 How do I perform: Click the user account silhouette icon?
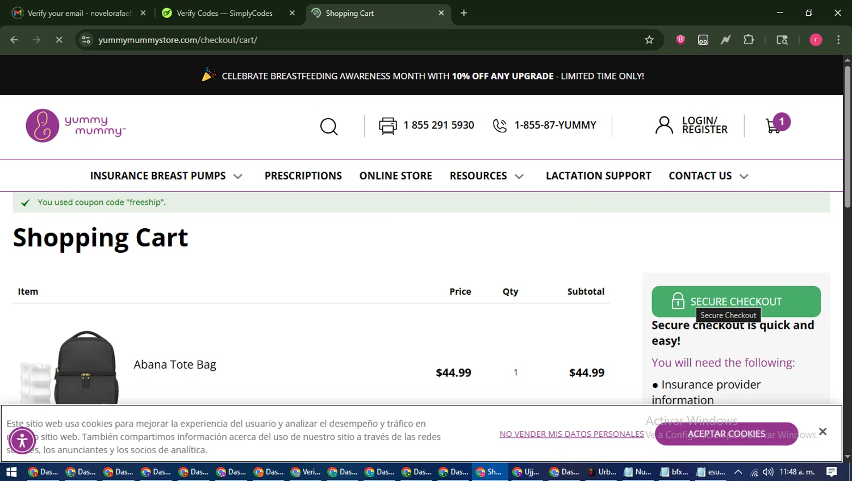pyautogui.click(x=664, y=125)
